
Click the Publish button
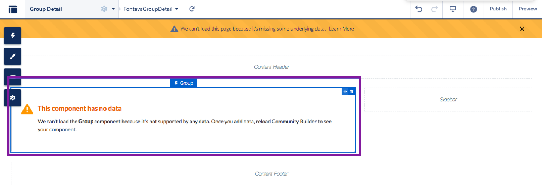coord(498,9)
